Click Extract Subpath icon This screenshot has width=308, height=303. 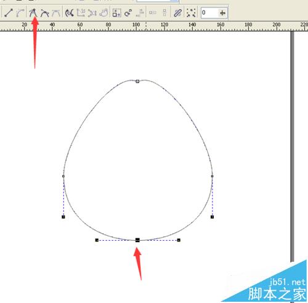tap(92, 13)
